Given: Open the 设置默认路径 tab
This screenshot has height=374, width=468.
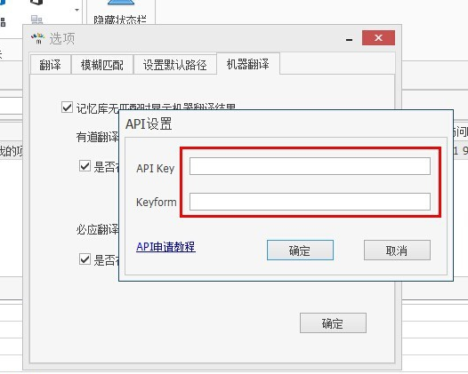Looking at the screenshot, I should [175, 65].
